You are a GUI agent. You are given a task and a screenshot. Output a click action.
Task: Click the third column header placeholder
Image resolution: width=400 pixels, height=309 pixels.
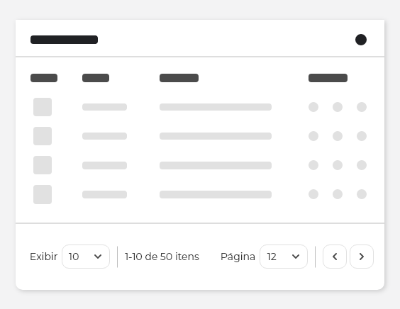click(x=179, y=78)
